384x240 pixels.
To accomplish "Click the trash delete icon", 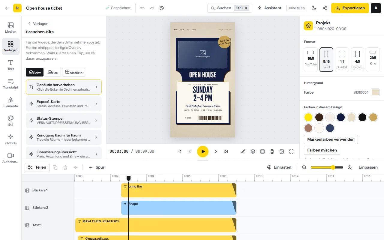I will [x=65, y=167].
